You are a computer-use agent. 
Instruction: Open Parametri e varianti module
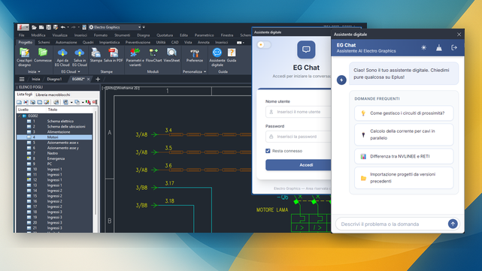pos(135,57)
